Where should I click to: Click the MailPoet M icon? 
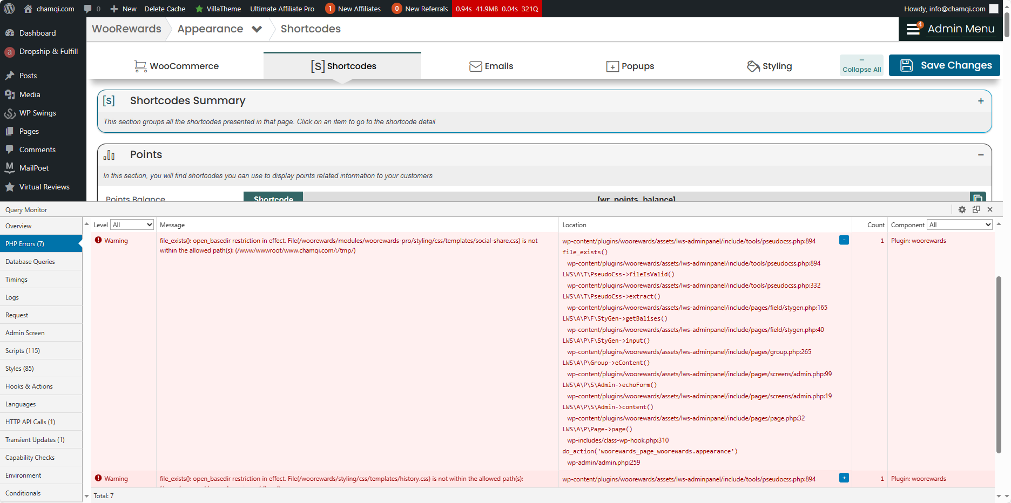(10, 168)
